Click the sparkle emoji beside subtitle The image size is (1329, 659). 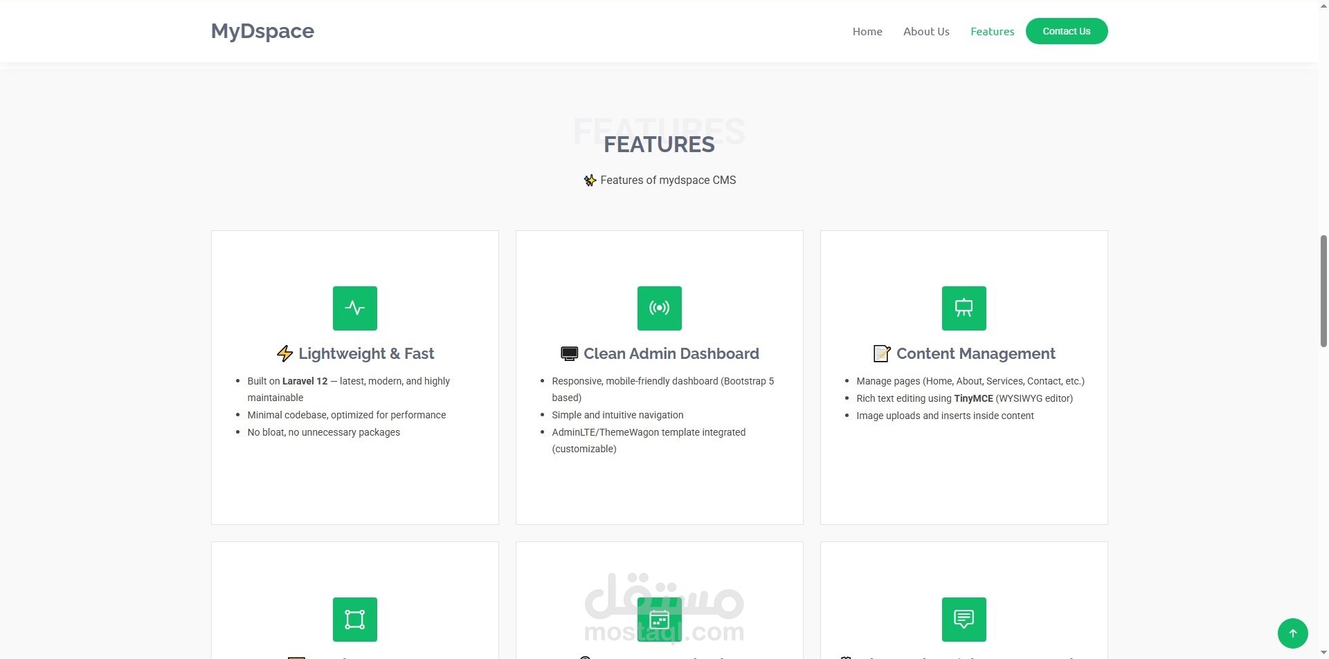tap(590, 180)
